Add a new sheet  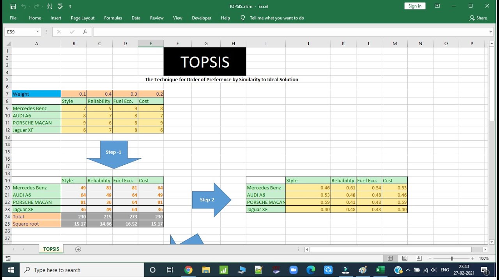[x=78, y=249]
